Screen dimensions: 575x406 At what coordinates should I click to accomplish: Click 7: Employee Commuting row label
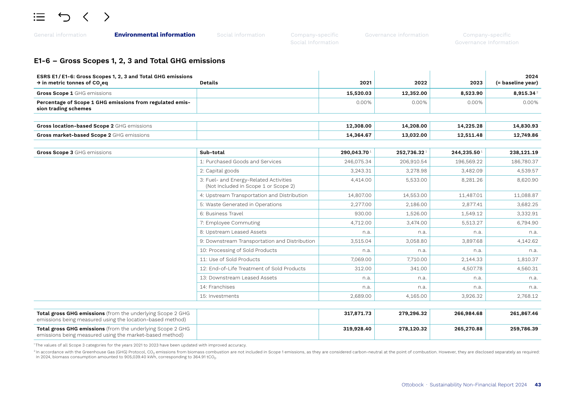(230, 223)
